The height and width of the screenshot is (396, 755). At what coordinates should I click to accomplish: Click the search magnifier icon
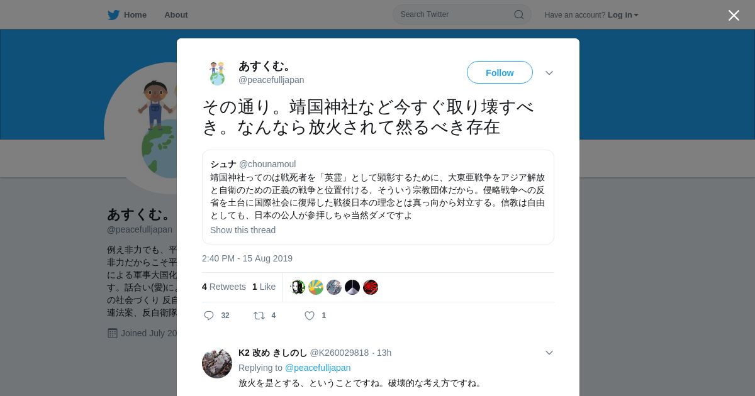pyautogui.click(x=519, y=14)
